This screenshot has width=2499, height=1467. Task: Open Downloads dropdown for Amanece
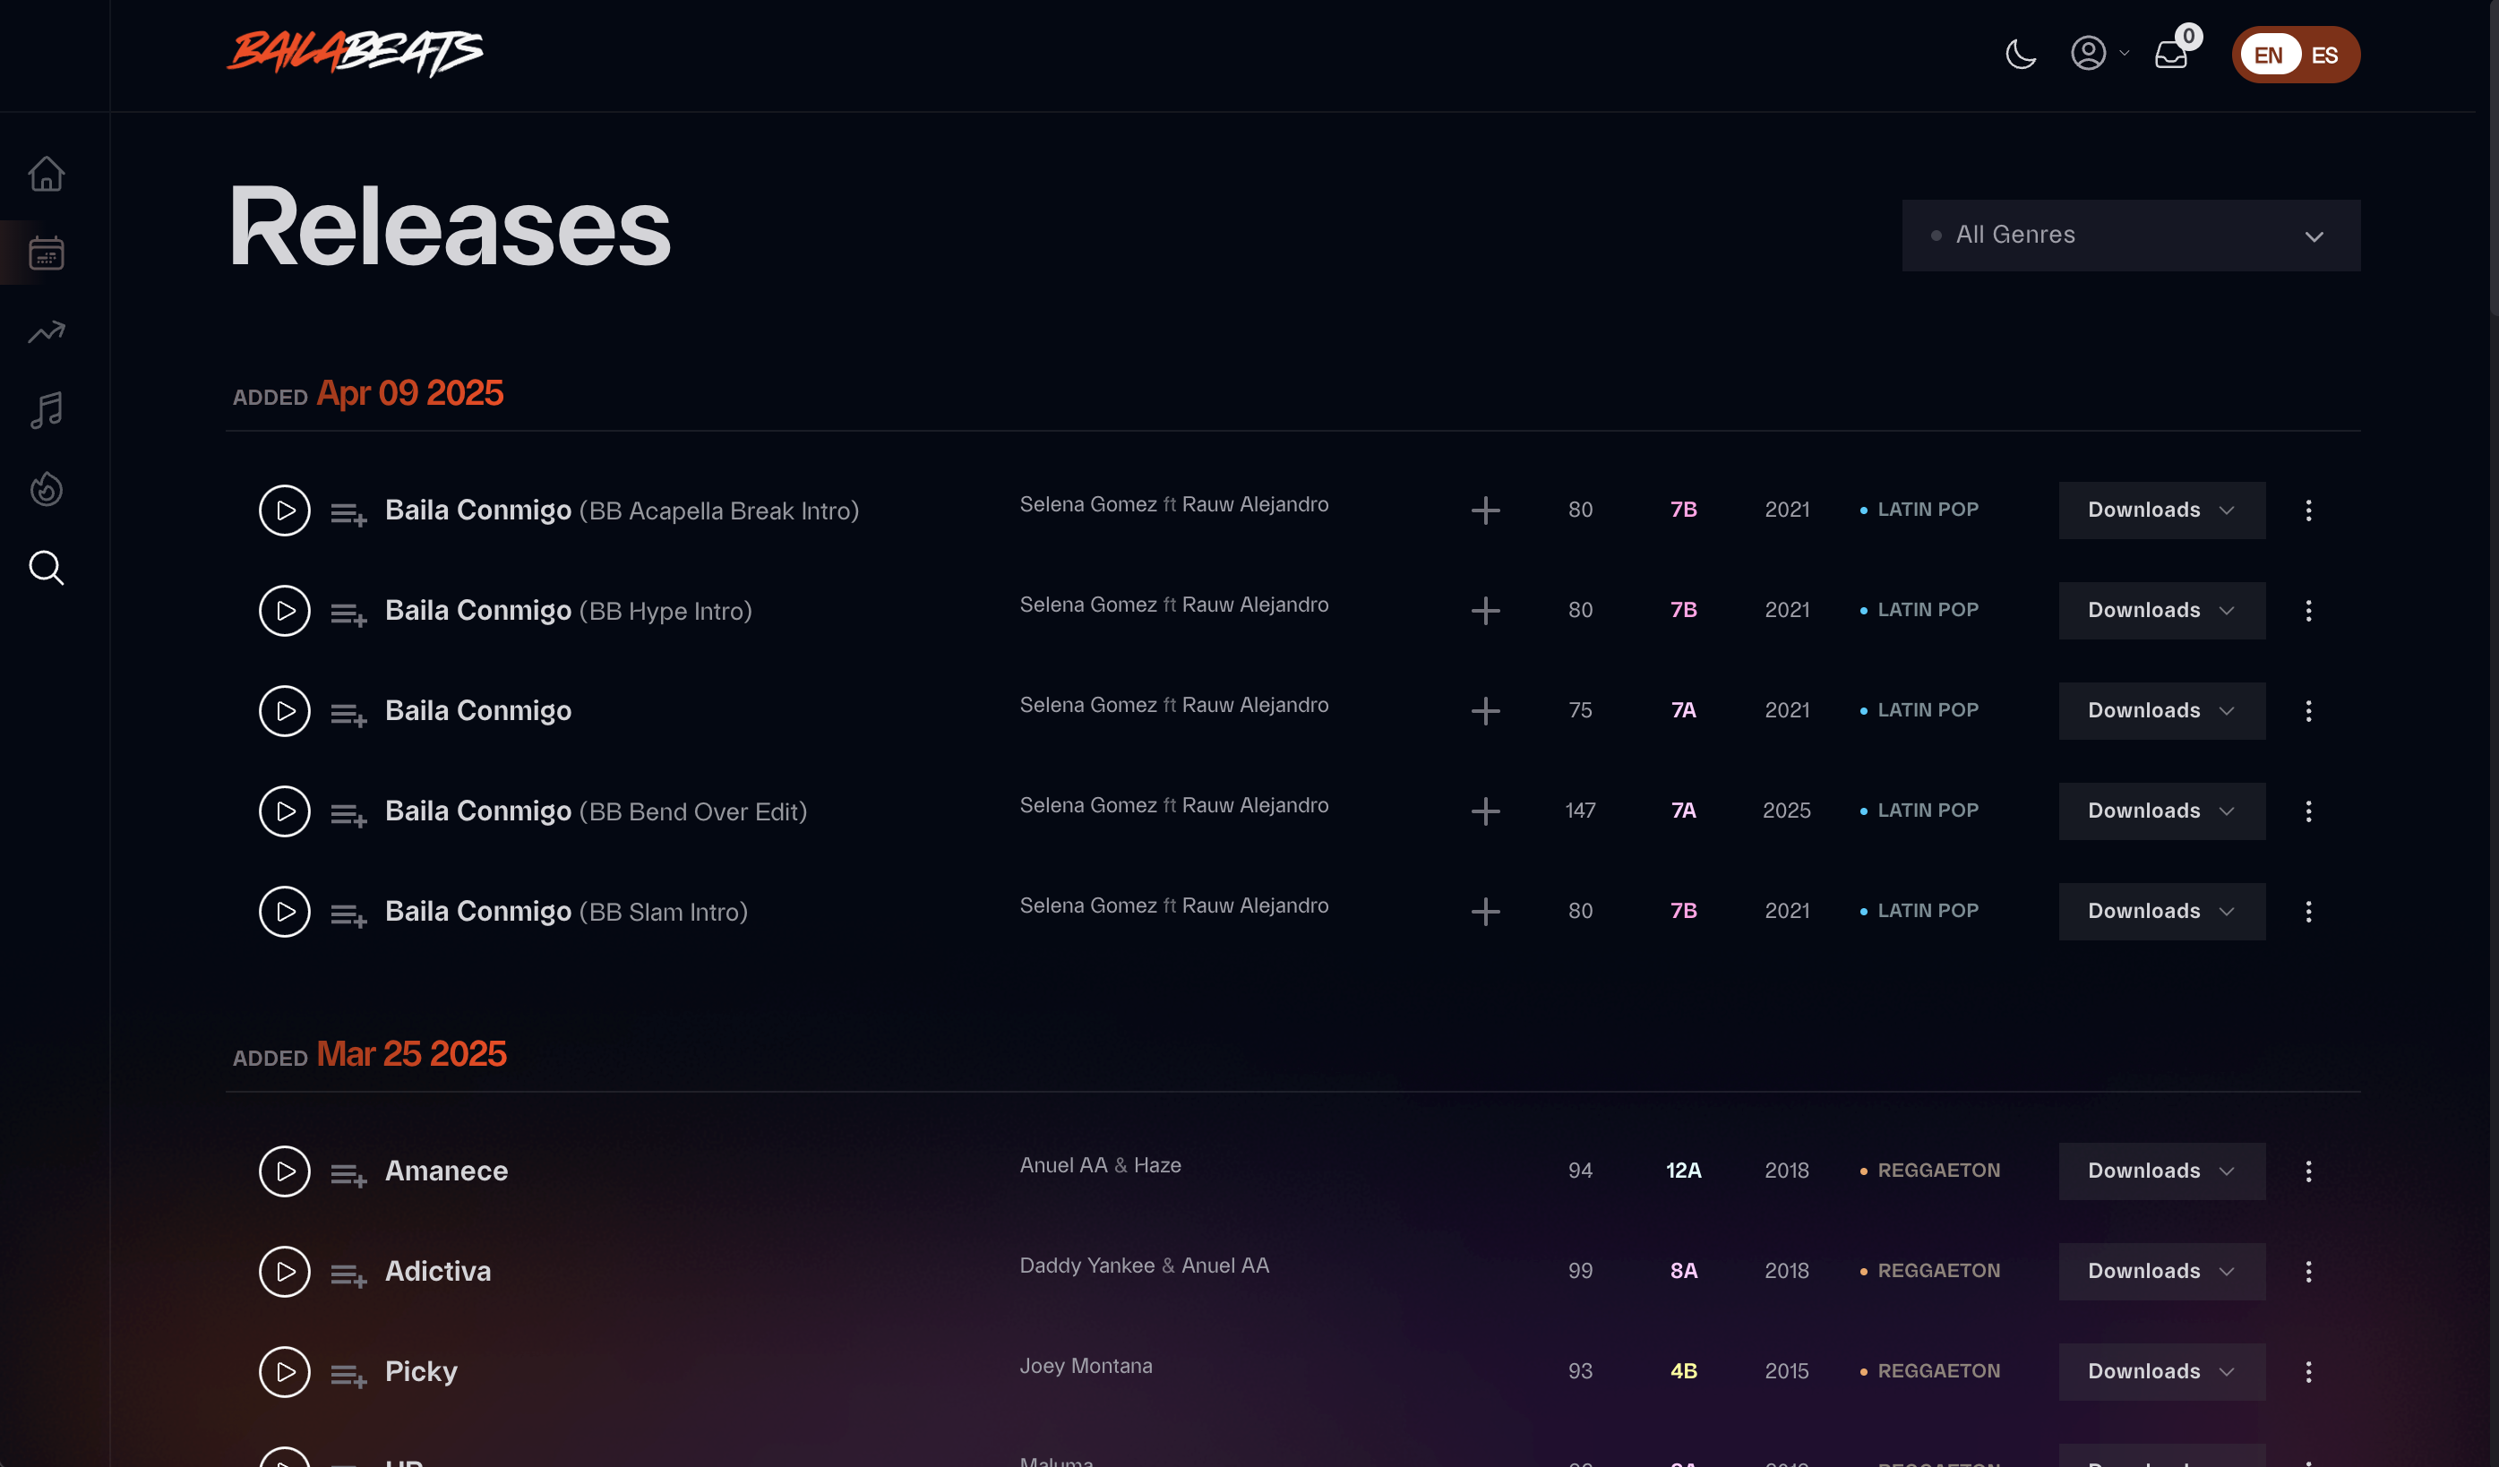click(2160, 1171)
